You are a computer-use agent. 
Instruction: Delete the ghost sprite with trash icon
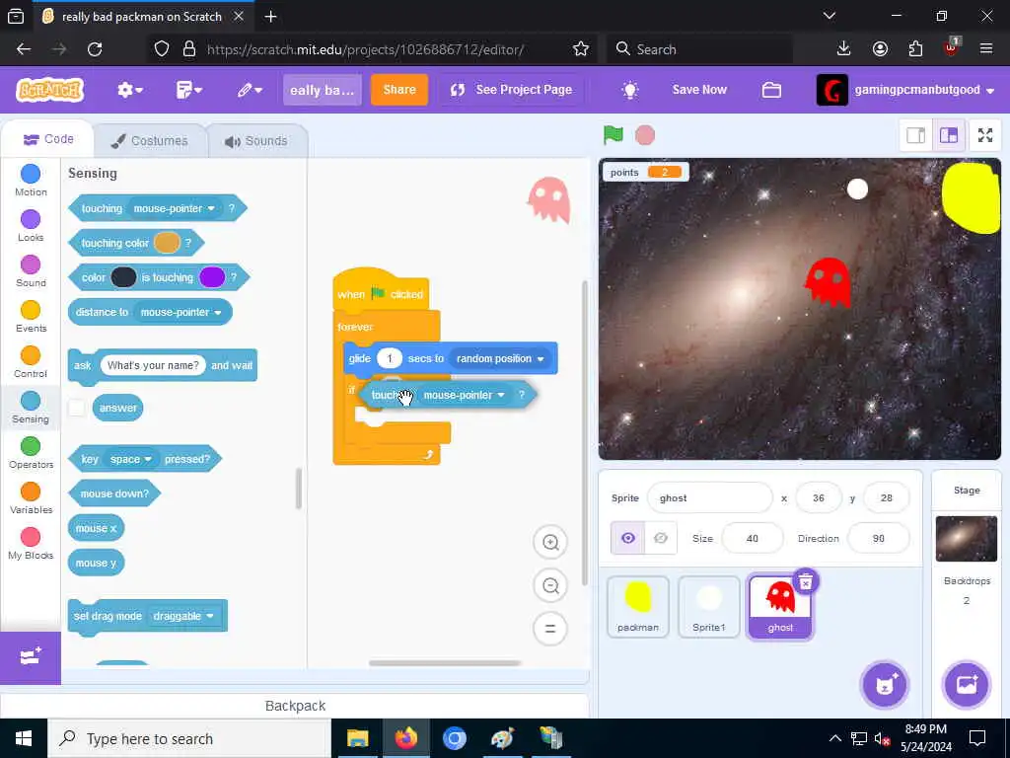[x=805, y=582]
